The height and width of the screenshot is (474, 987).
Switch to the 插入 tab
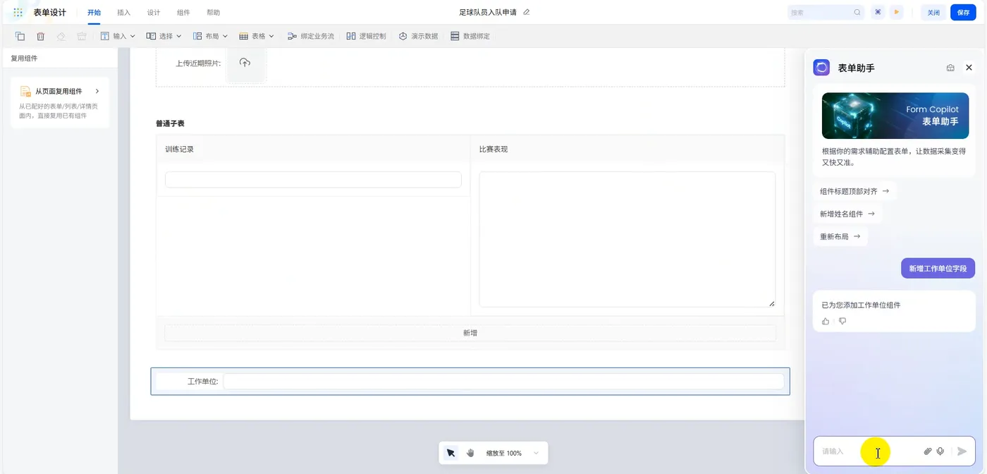pyautogui.click(x=123, y=13)
